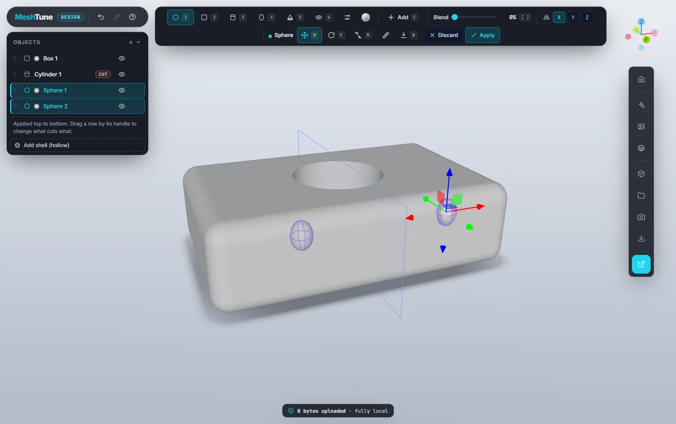Select the torus primitive tool
The width and height of the screenshot is (676, 424).
click(x=323, y=17)
